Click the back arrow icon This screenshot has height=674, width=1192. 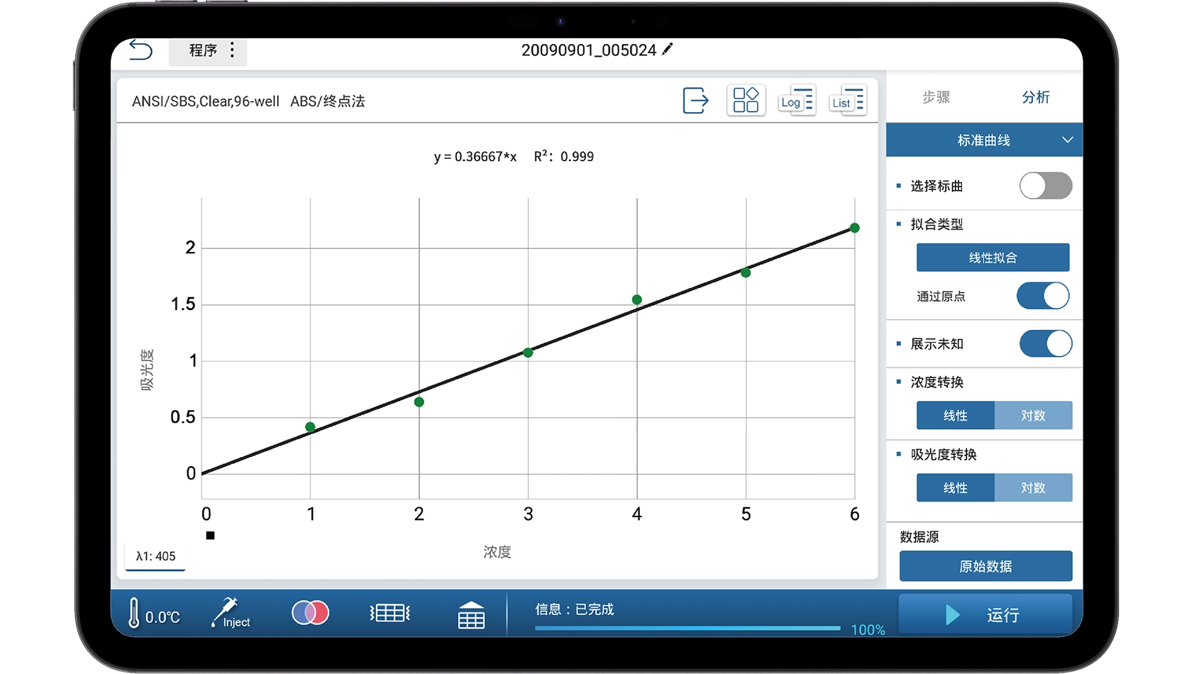tap(140, 50)
